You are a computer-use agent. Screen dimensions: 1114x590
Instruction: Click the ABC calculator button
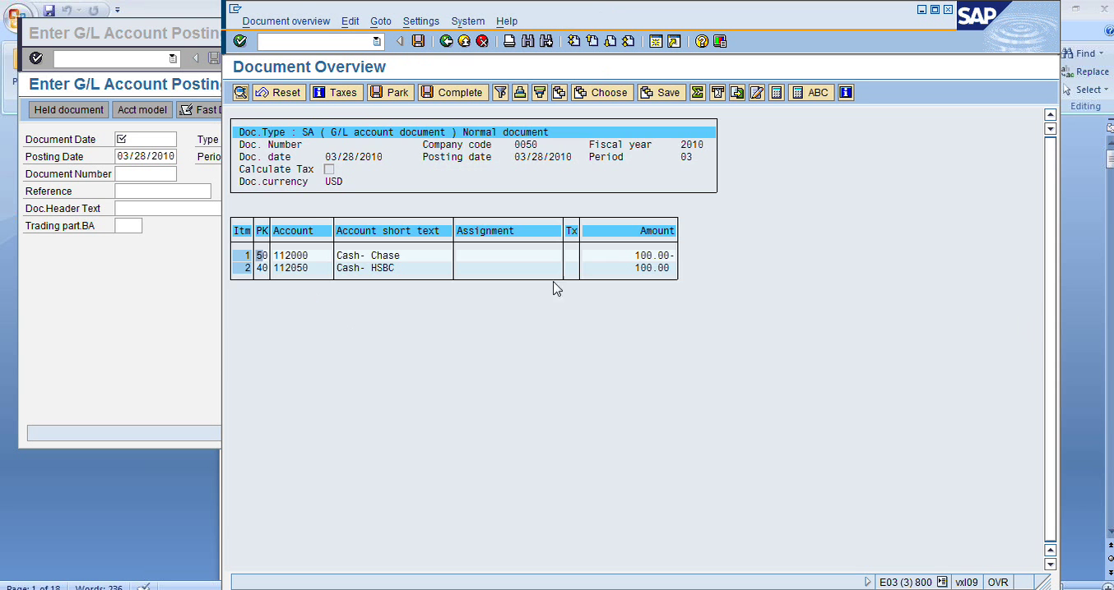[x=811, y=93]
